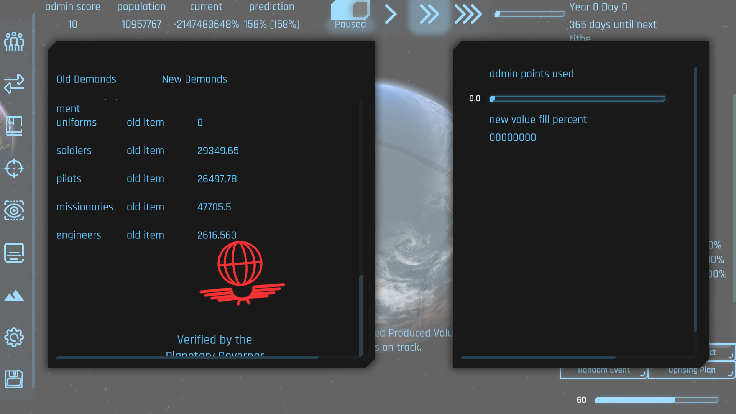Viewport: 736px width, 414px height.
Task: Set fastest speed triple chevron
Action: point(468,14)
